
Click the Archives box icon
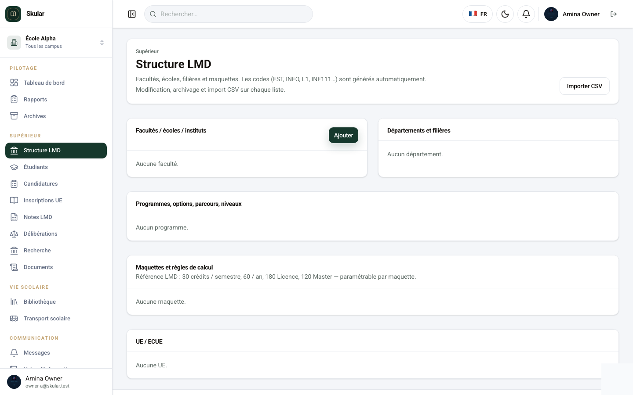tap(14, 116)
